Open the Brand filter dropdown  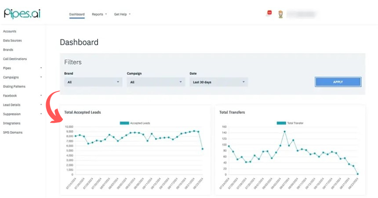(x=92, y=82)
